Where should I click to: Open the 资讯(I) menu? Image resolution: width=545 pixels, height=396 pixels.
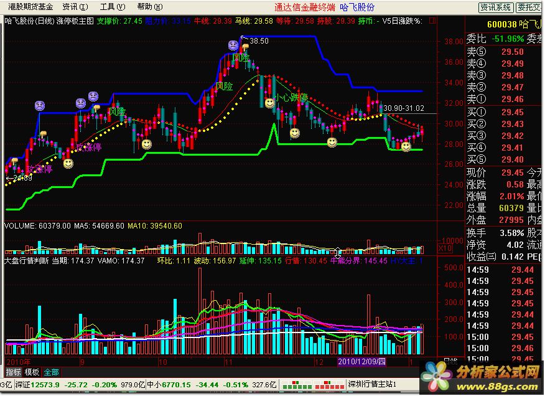(x=75, y=7)
